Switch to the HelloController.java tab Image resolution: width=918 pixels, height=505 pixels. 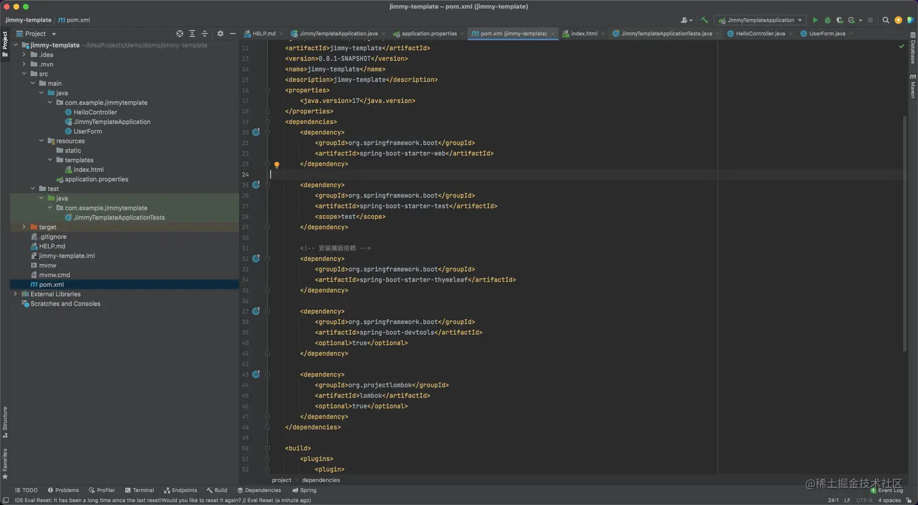(760, 34)
